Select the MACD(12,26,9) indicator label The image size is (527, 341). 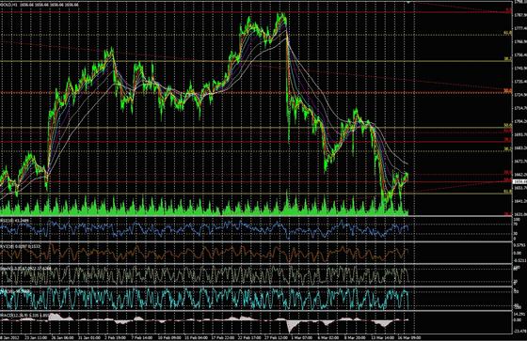tap(24, 315)
